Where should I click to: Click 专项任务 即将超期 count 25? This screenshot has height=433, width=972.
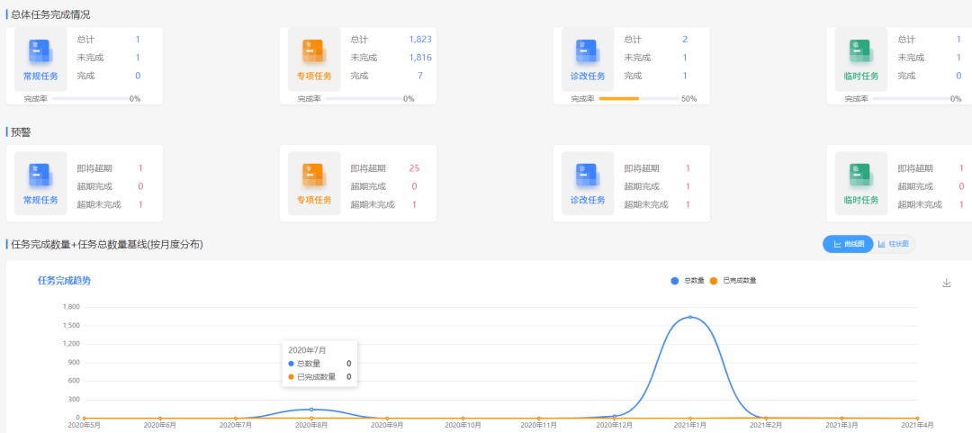coord(414,168)
